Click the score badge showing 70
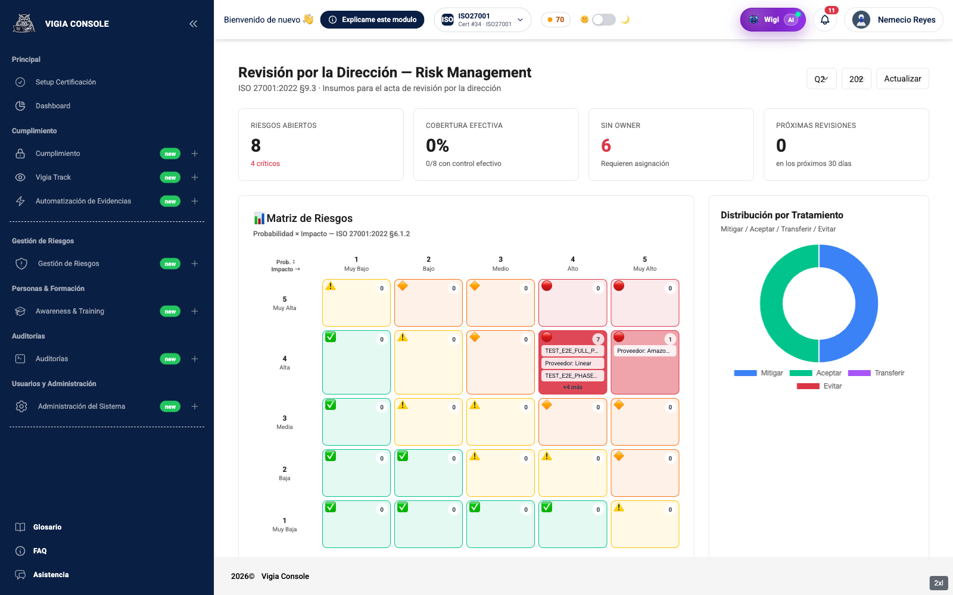Viewport: 953px width, 595px height. [556, 20]
